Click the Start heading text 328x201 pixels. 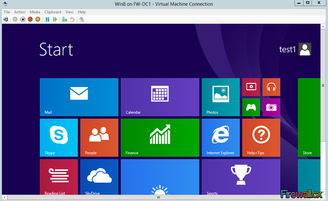tap(56, 50)
